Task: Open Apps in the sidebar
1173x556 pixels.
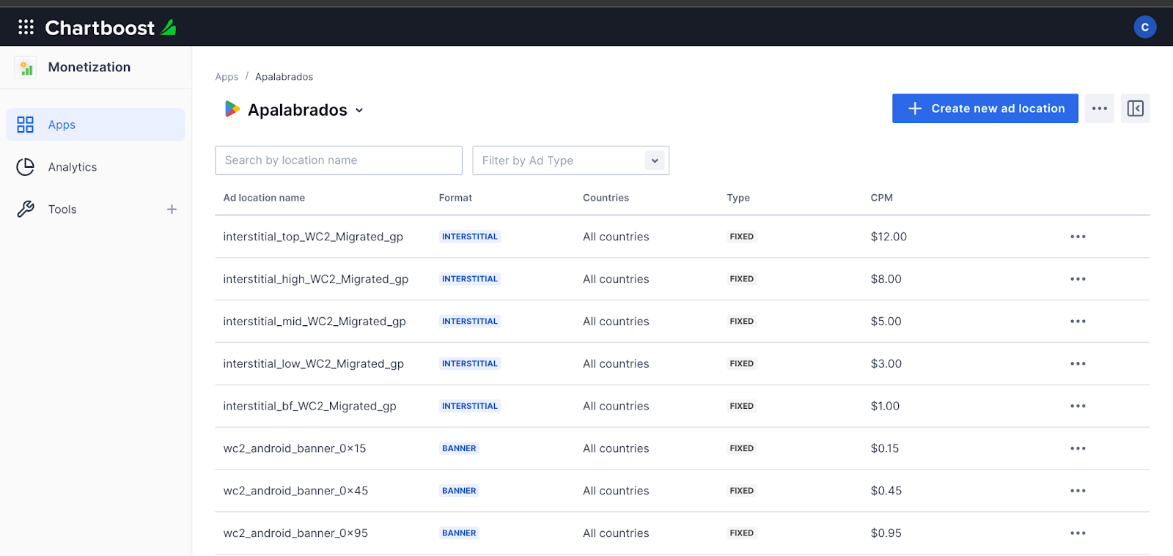Action: [x=96, y=125]
